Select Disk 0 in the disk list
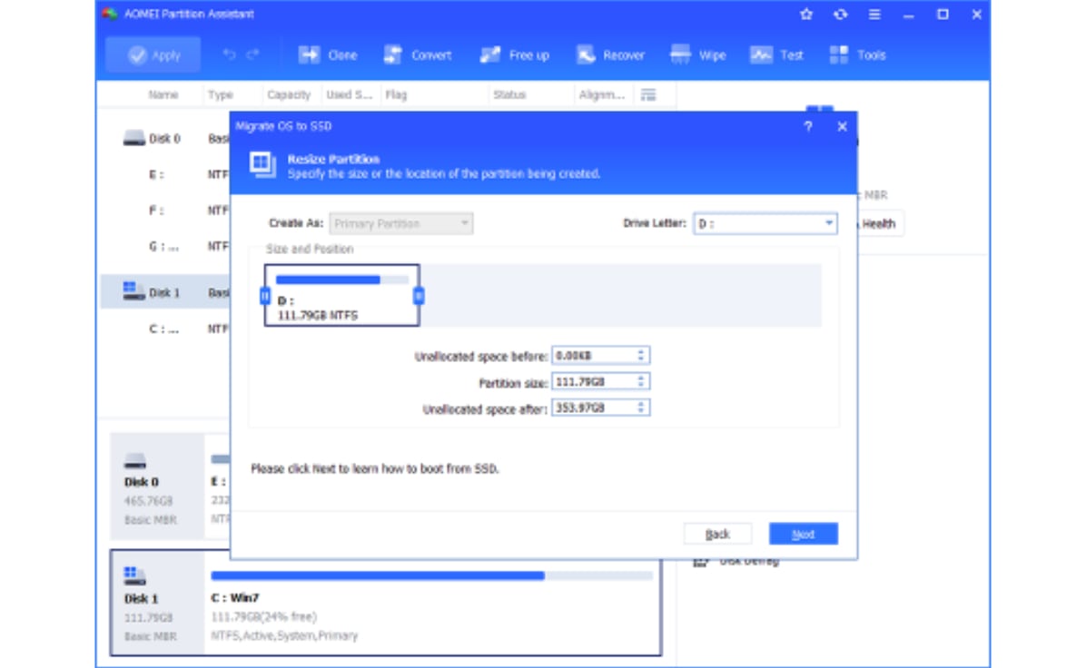Viewport: 1086px width, 668px height. [x=165, y=139]
